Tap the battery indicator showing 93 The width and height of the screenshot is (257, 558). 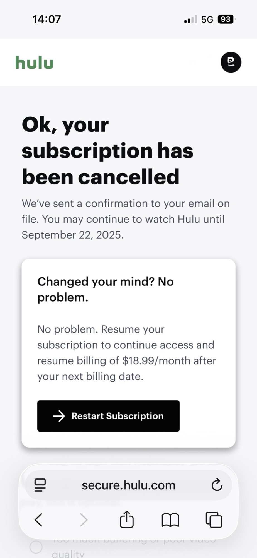pyautogui.click(x=226, y=19)
